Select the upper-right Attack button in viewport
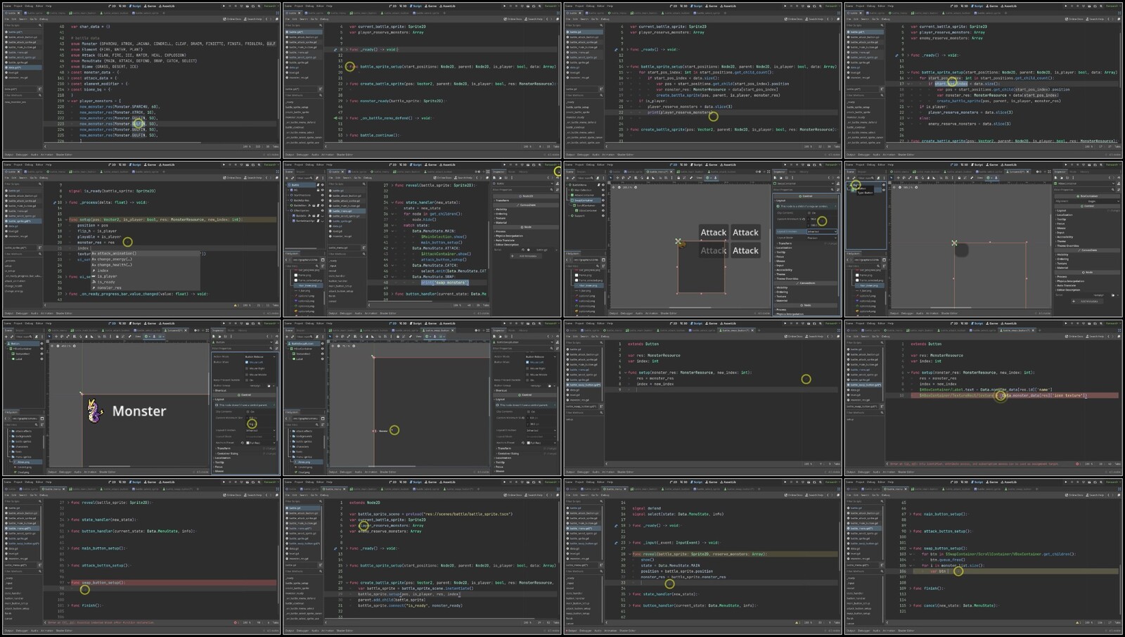 pos(745,233)
